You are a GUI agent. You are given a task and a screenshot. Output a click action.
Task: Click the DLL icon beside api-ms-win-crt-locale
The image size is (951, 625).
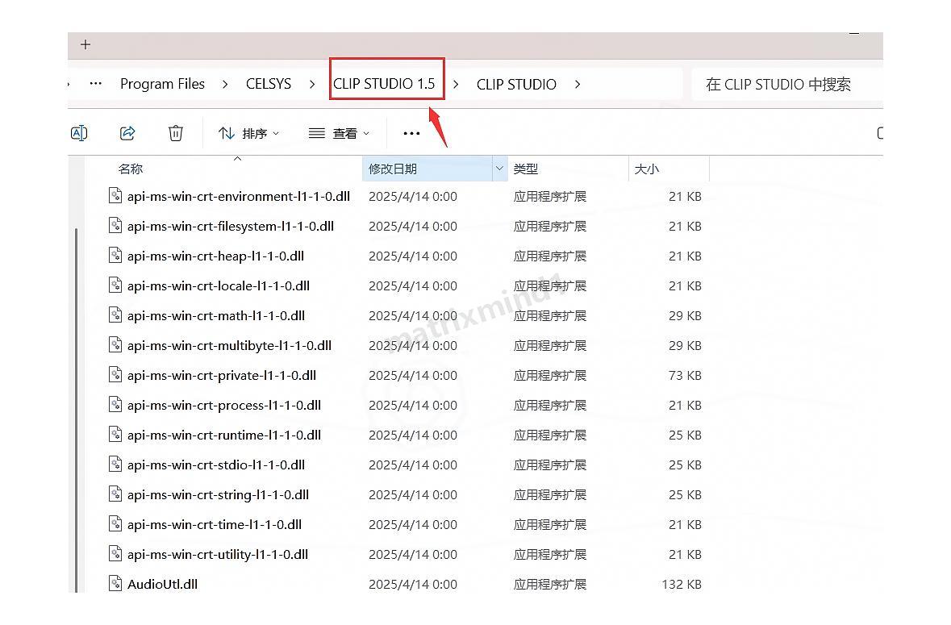pyautogui.click(x=115, y=285)
